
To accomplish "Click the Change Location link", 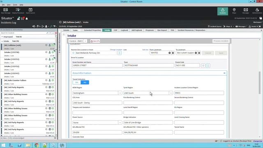I will [x=116, y=50].
